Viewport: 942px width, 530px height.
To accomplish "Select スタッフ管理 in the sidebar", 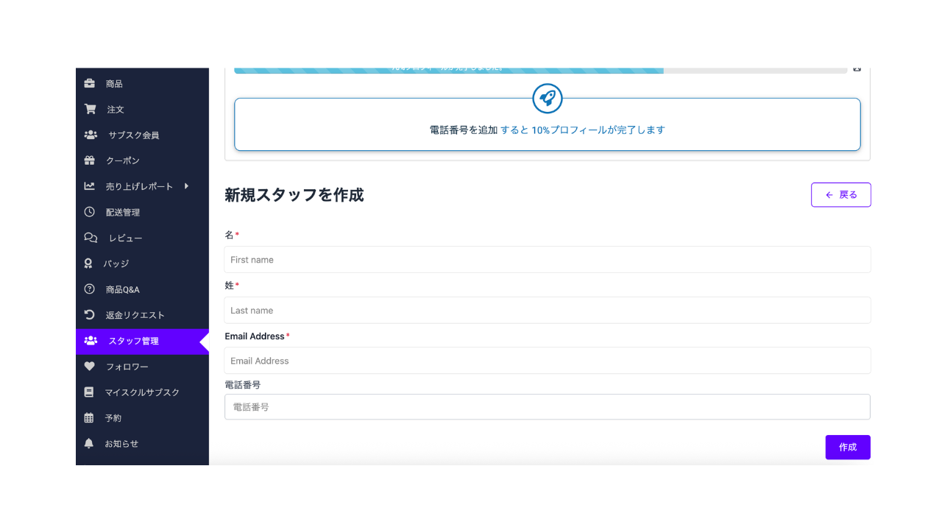I will [x=142, y=341].
